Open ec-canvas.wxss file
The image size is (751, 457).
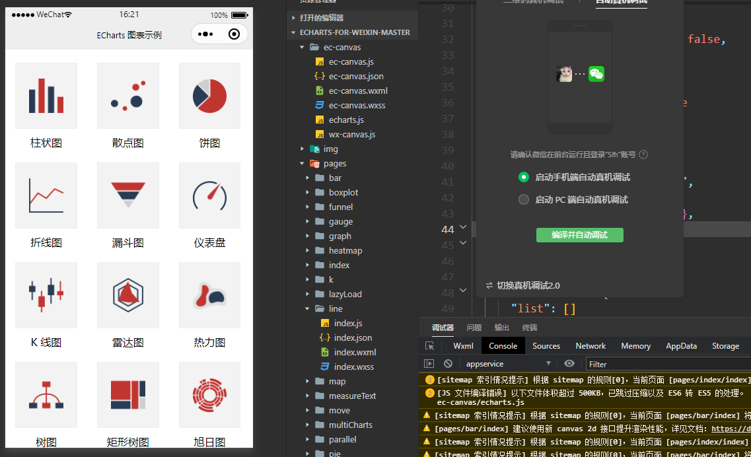coord(357,106)
